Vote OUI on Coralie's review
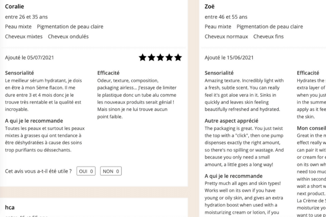This screenshot has width=326, height=217. coord(86,171)
